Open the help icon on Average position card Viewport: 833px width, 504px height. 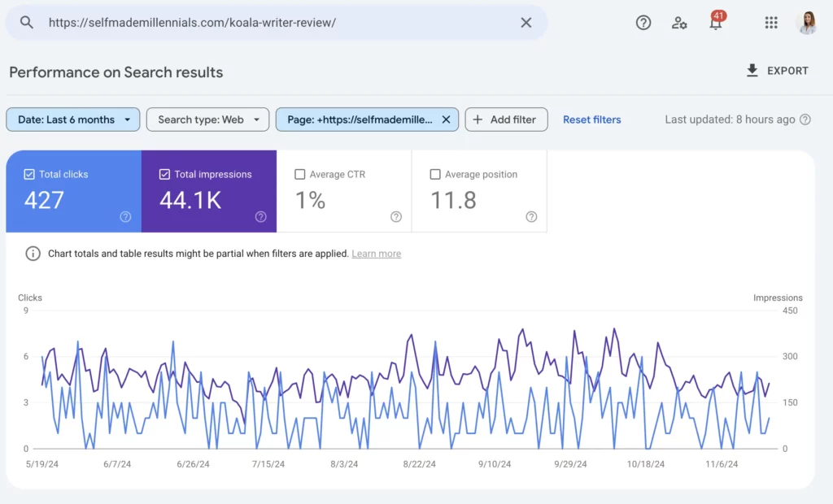531,217
